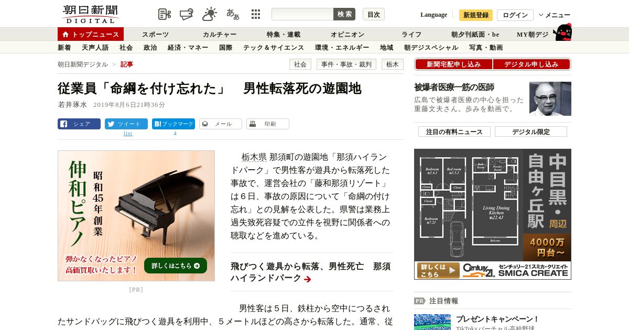Change font size with あぁ icon
Image resolution: width=629 pixels, height=330 pixels.
[233, 14]
